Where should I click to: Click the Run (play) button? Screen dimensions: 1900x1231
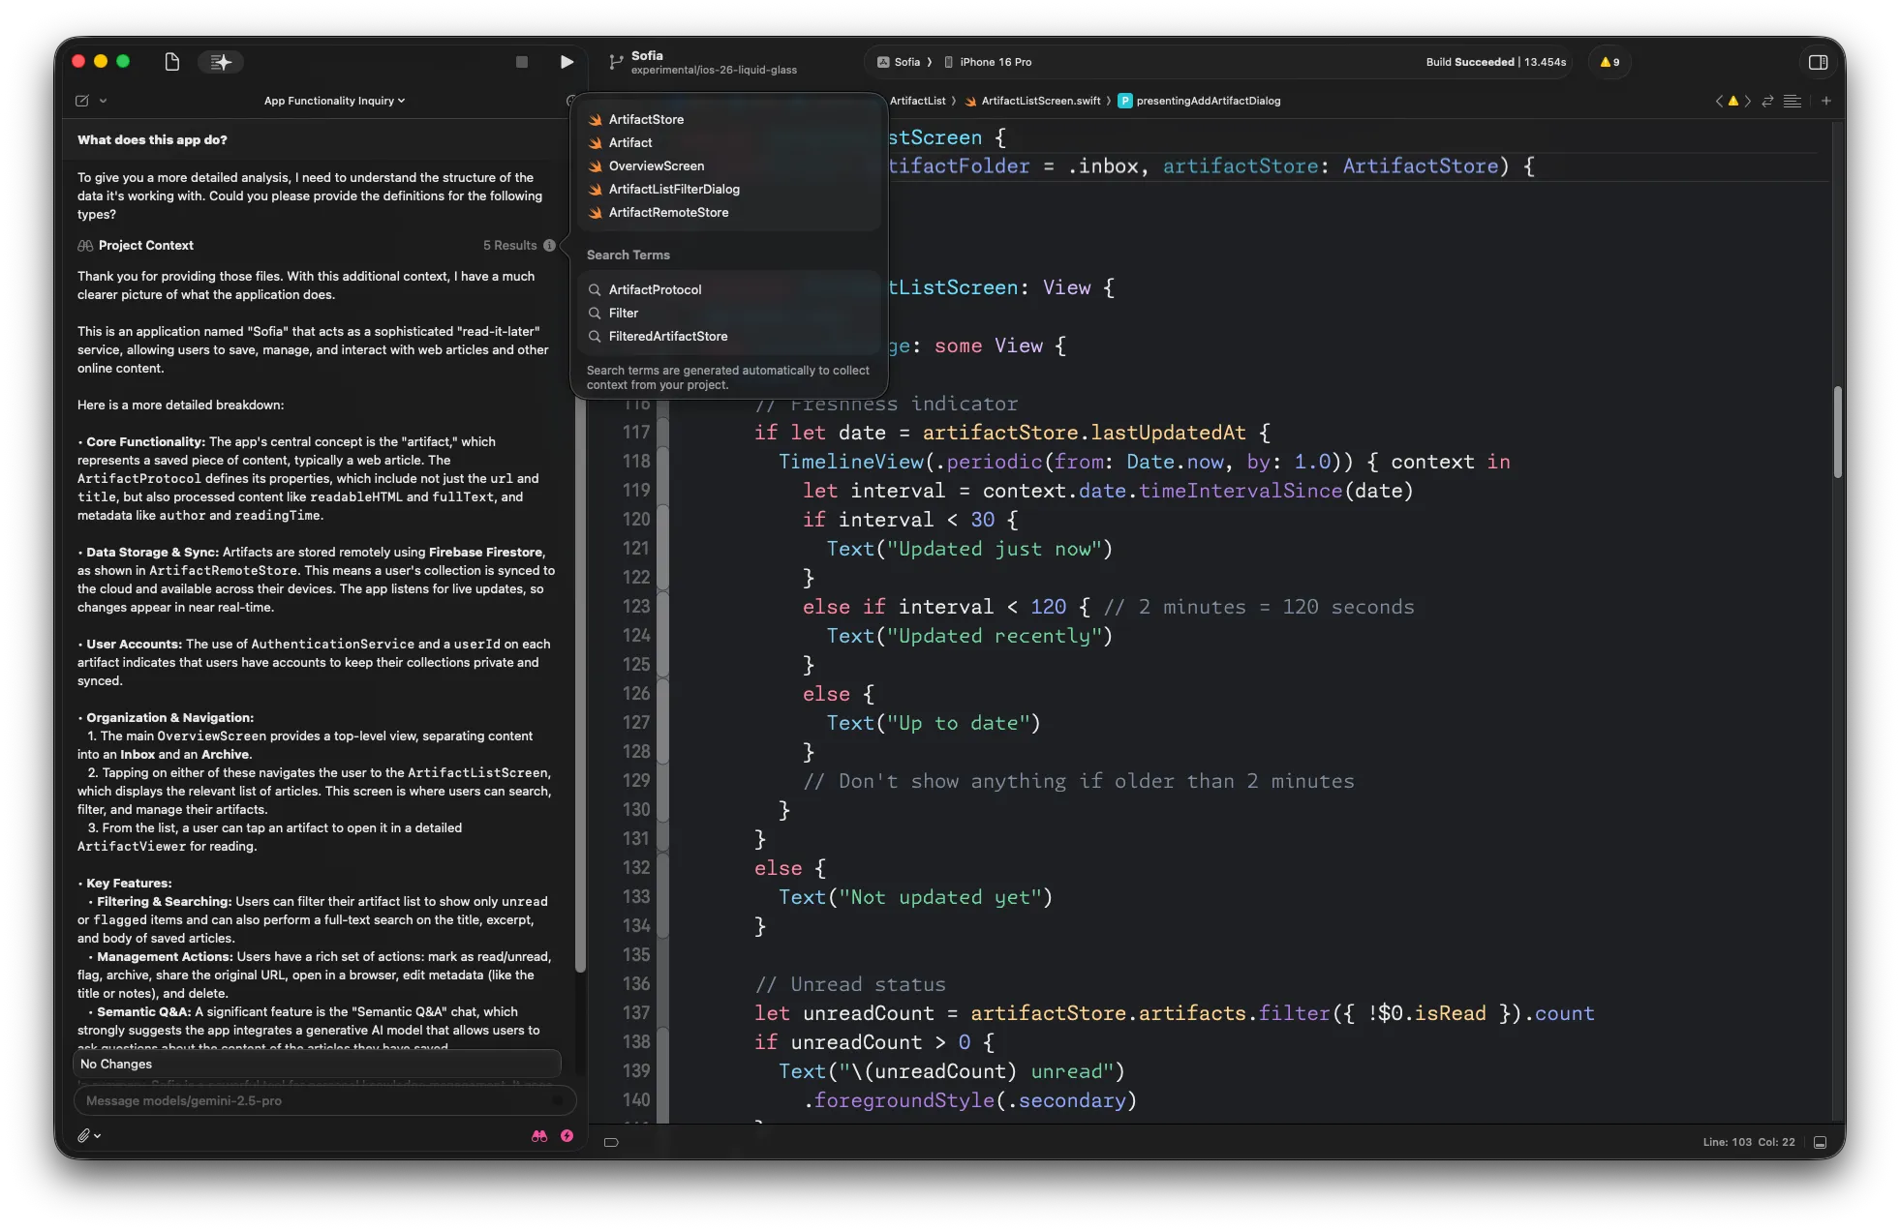[567, 62]
